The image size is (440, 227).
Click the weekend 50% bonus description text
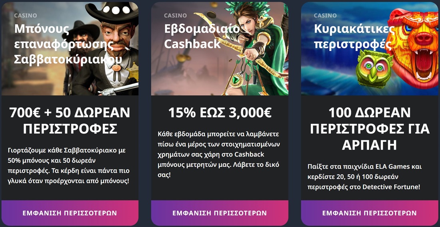[69, 165]
